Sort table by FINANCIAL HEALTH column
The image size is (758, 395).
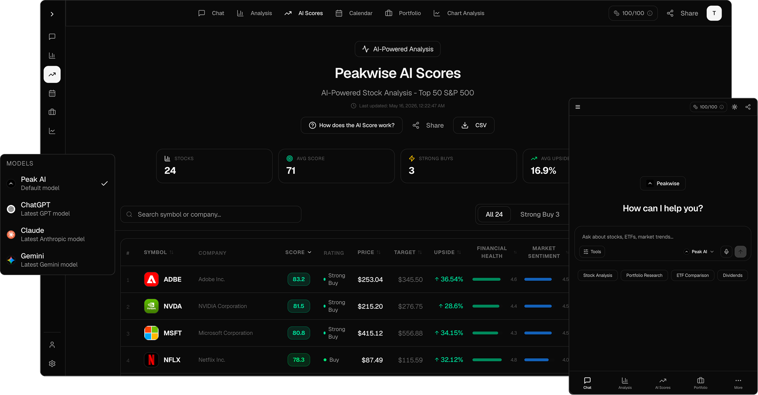[496, 252]
